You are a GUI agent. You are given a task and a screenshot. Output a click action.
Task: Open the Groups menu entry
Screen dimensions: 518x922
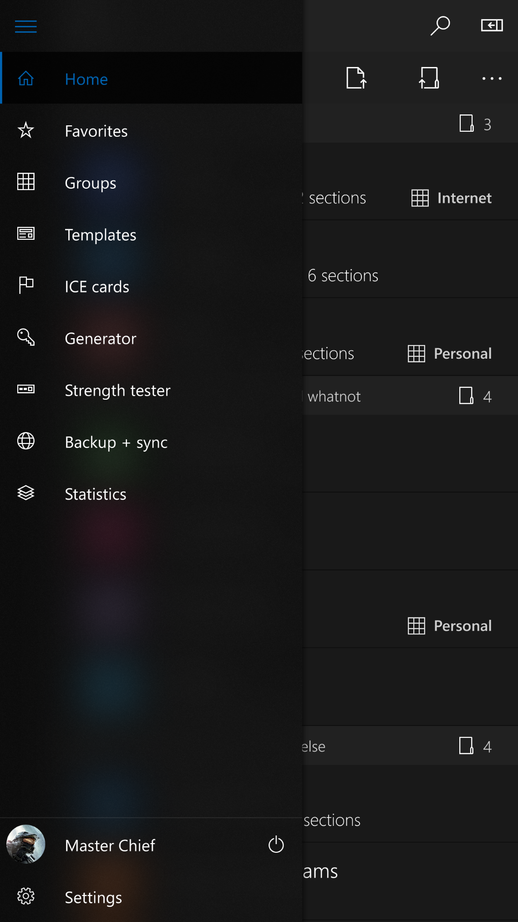(x=91, y=183)
